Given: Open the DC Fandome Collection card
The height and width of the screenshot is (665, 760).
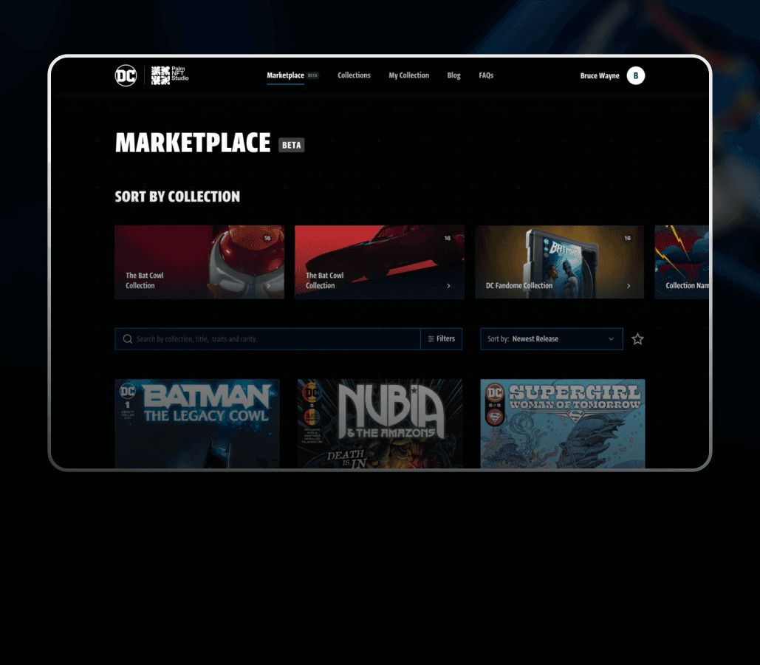Looking at the screenshot, I should [x=559, y=262].
